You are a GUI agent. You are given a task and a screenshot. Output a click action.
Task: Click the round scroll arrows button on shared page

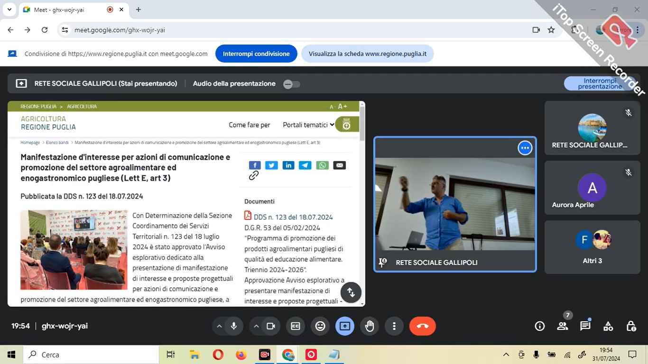[351, 292]
